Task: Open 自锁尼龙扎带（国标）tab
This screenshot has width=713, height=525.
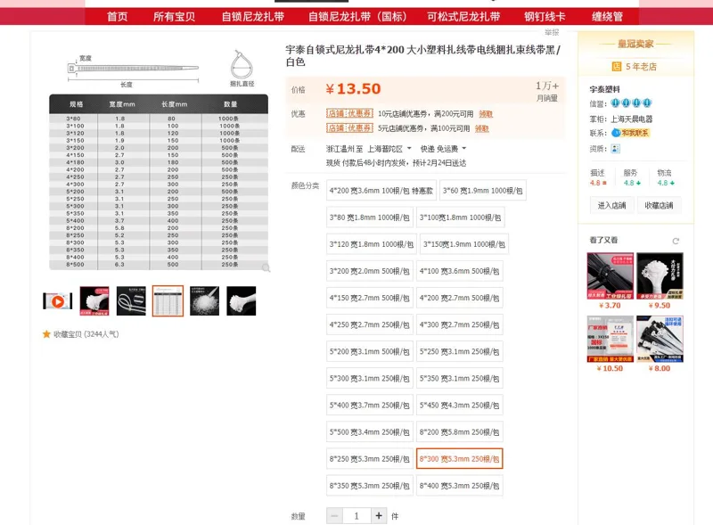Action: coord(357,17)
